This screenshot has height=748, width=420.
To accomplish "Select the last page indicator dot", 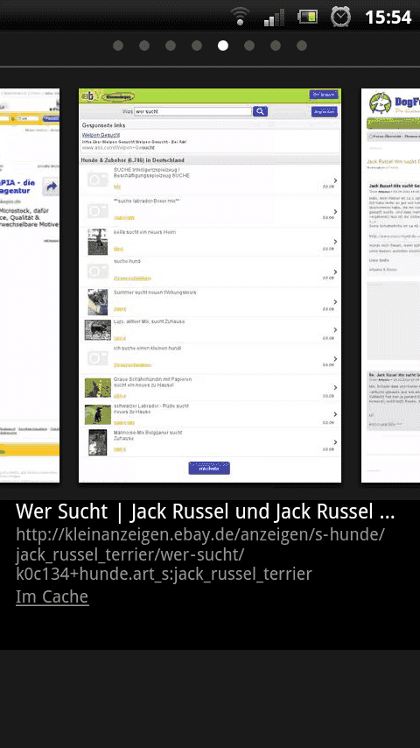I will coord(302,46).
